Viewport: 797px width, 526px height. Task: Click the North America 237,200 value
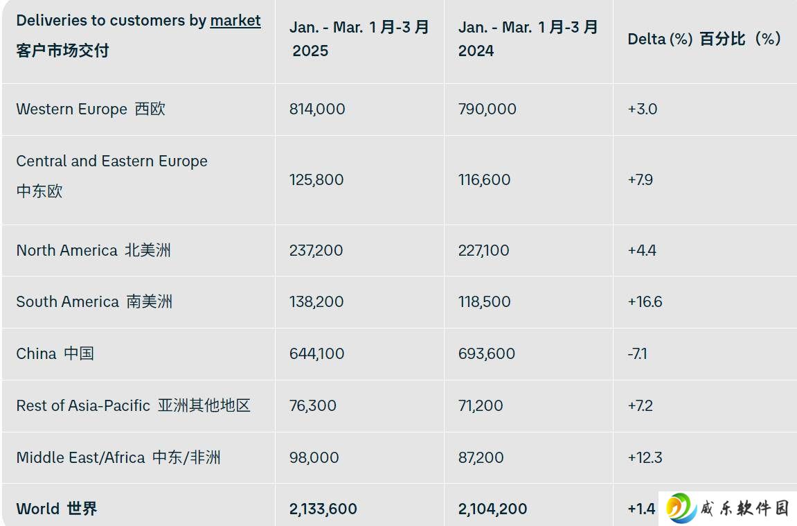tap(316, 250)
